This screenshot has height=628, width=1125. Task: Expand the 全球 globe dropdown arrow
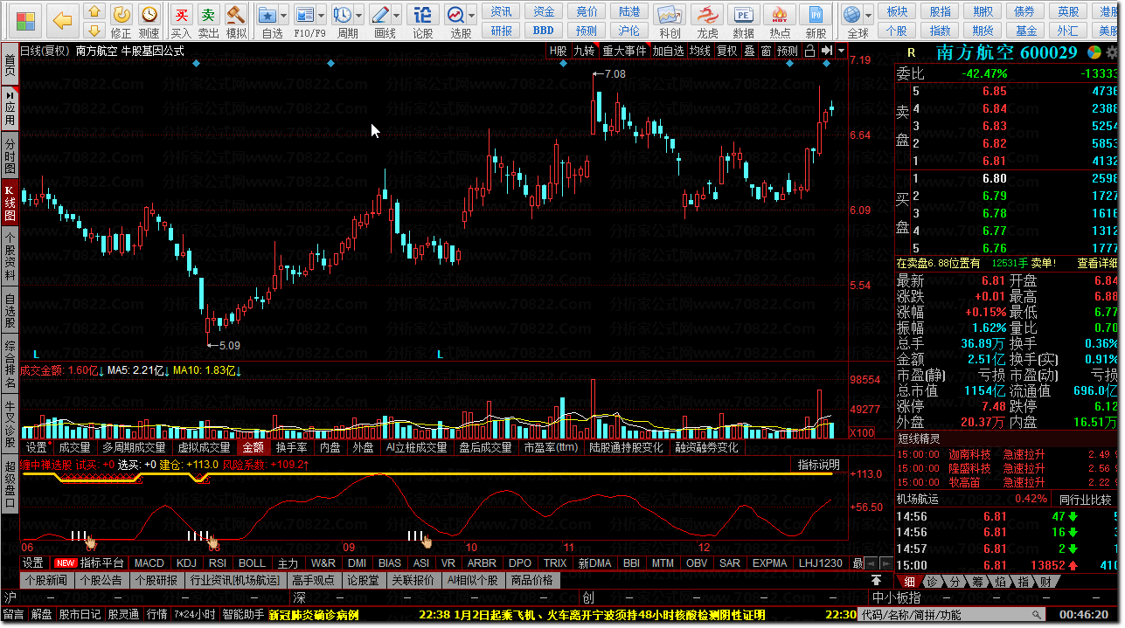click(868, 15)
